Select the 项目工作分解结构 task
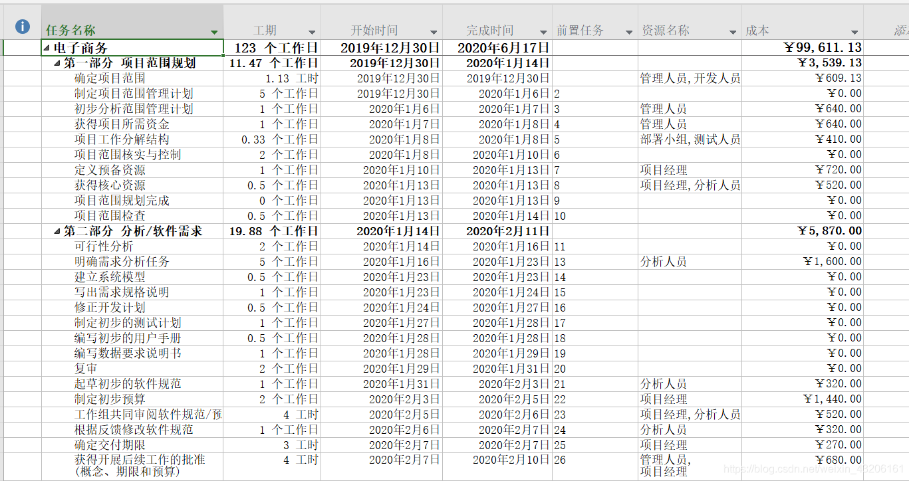 (122, 140)
